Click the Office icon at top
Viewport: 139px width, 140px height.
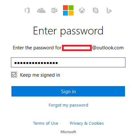click(27, 10)
